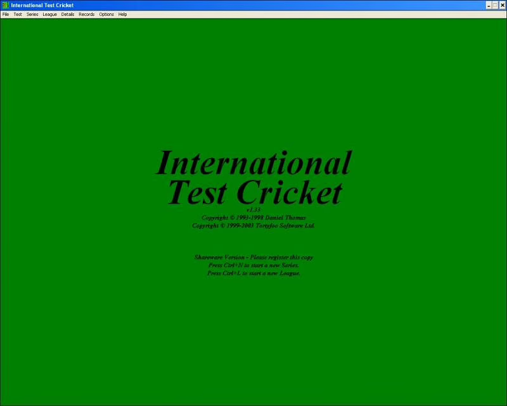The width and height of the screenshot is (507, 406).
Task: Minimize the International Test Cricket window
Action: click(489, 5)
